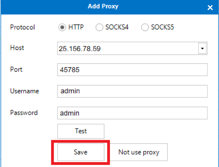Image resolution: width=219 pixels, height=167 pixels.
Task: Click the Port label text
Action: 16,69
